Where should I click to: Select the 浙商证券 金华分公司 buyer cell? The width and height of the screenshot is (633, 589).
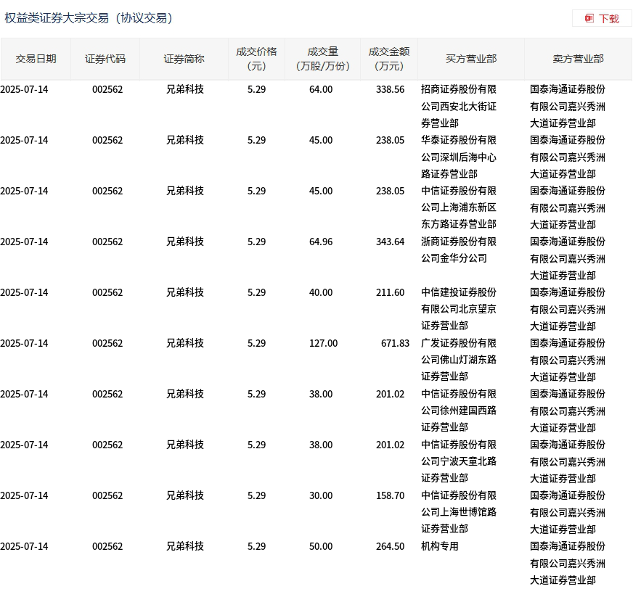(x=459, y=250)
